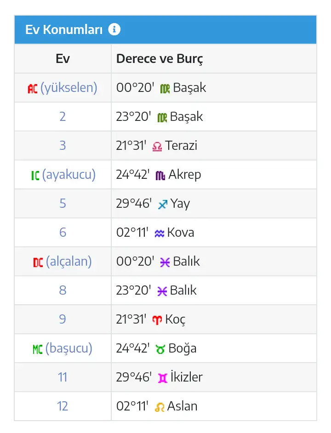
Task: Open the (ayakucu) link
Action: point(69,175)
